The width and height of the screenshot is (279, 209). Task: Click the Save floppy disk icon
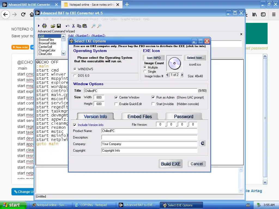[x=59, y=26]
